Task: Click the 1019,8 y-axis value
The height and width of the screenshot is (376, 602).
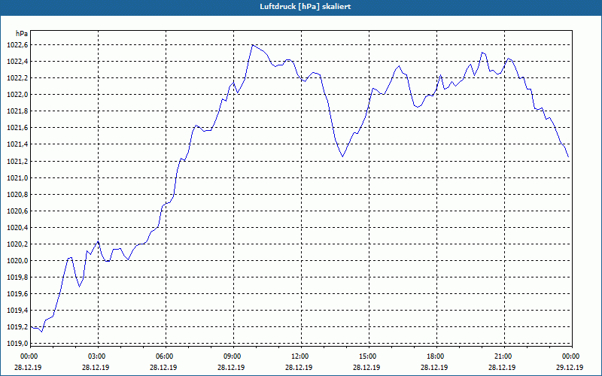Action: (17, 277)
